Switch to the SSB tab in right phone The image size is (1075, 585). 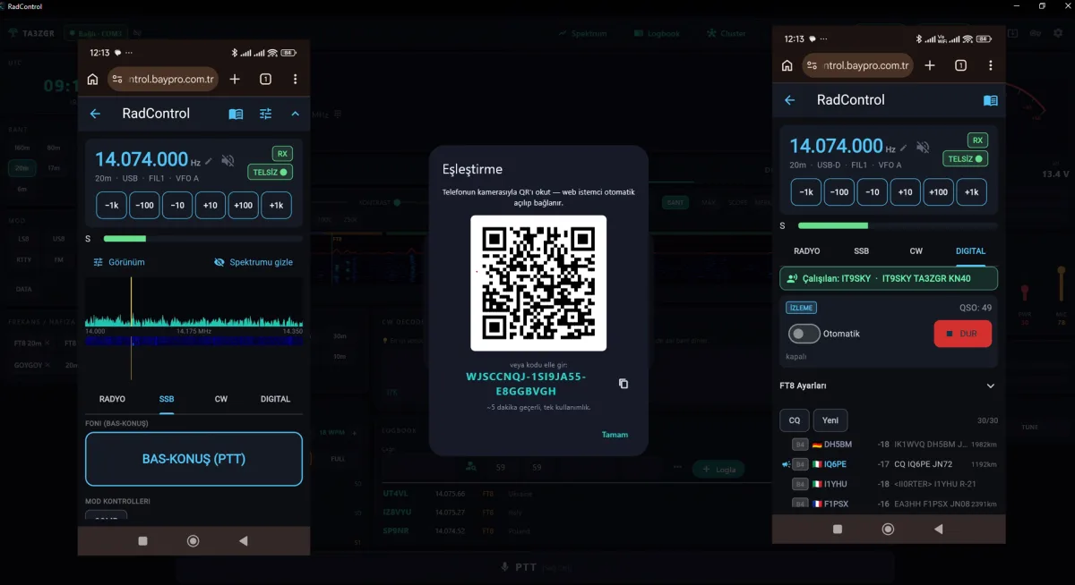[x=861, y=251]
